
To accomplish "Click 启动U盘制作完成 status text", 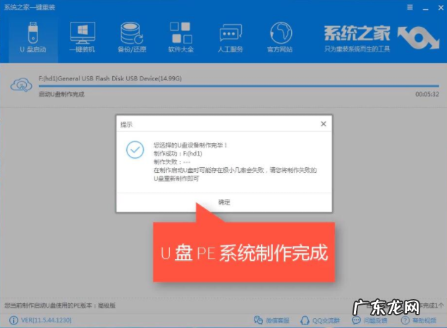I will (x=61, y=94).
